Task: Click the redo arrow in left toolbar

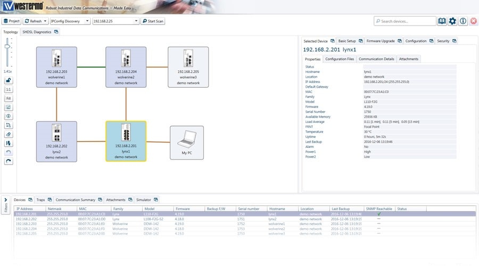Action: [8, 161]
